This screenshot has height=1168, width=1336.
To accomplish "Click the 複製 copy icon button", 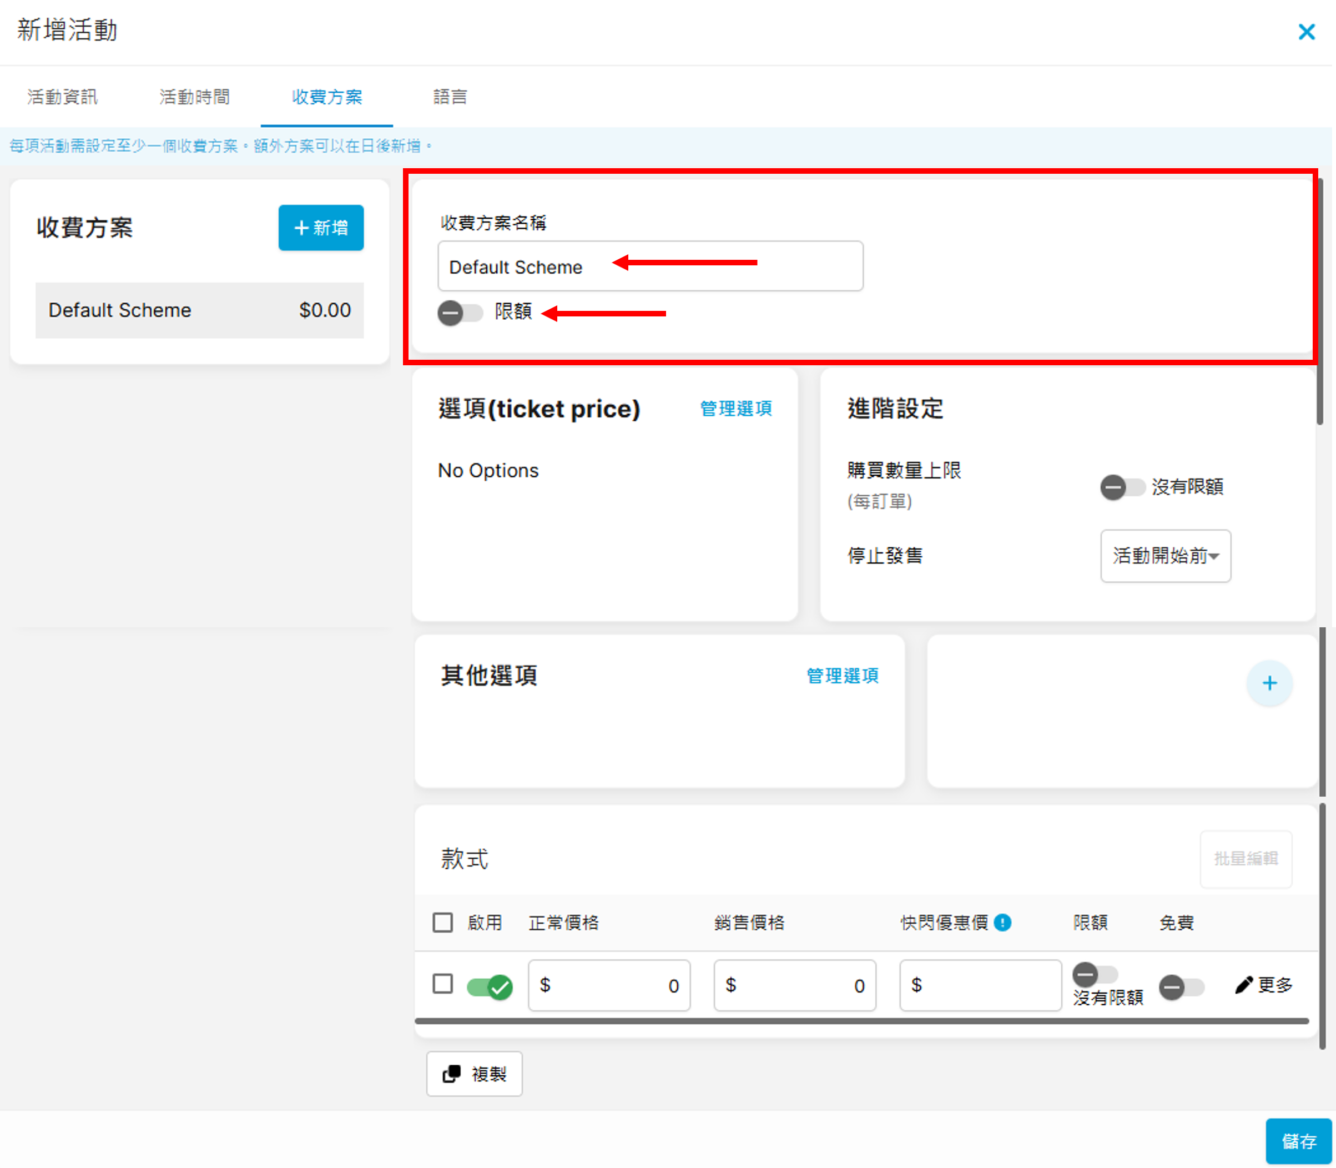I will [474, 1074].
